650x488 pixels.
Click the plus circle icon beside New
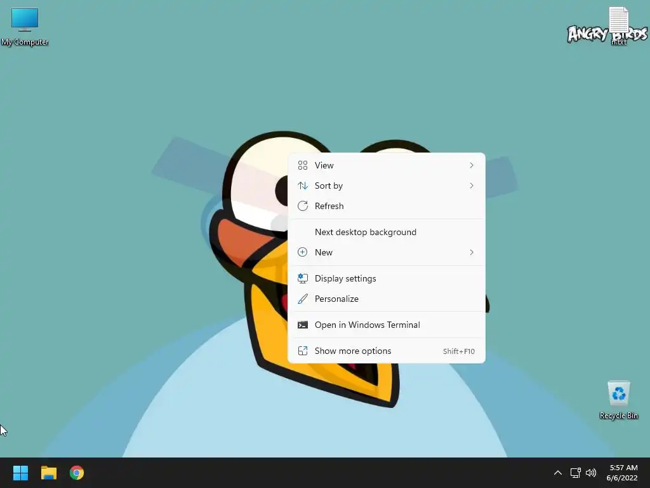[x=303, y=252]
